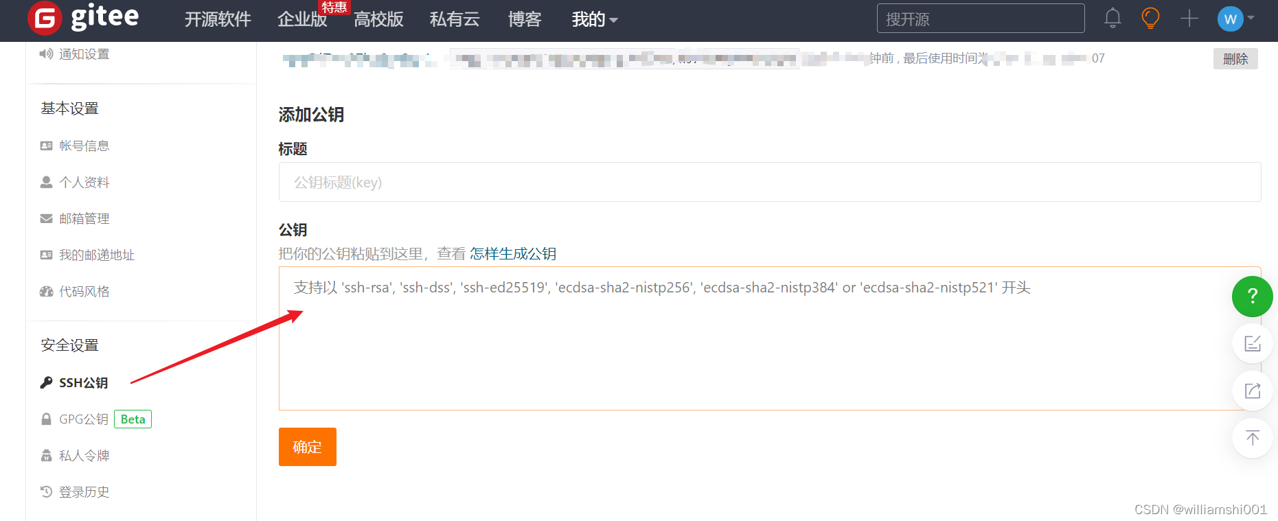Image resolution: width=1278 pixels, height=521 pixels.
Task: Click the Gitee logo icon
Action: (x=45, y=18)
